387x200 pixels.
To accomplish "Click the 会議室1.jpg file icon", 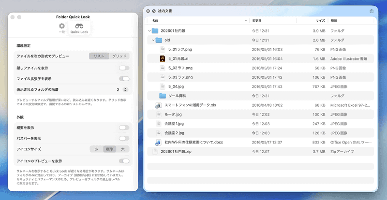I will tap(159, 124).
